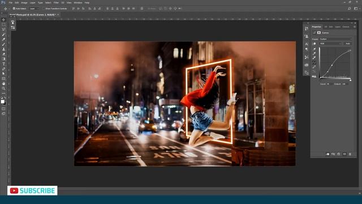The height and width of the screenshot is (204, 362).
Task: Select the Pen tool
Action: 3,69
